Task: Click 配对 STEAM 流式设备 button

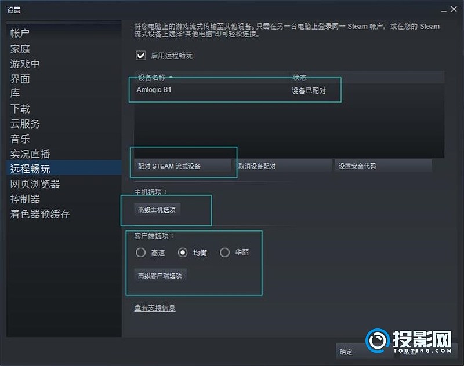Action: (183, 166)
